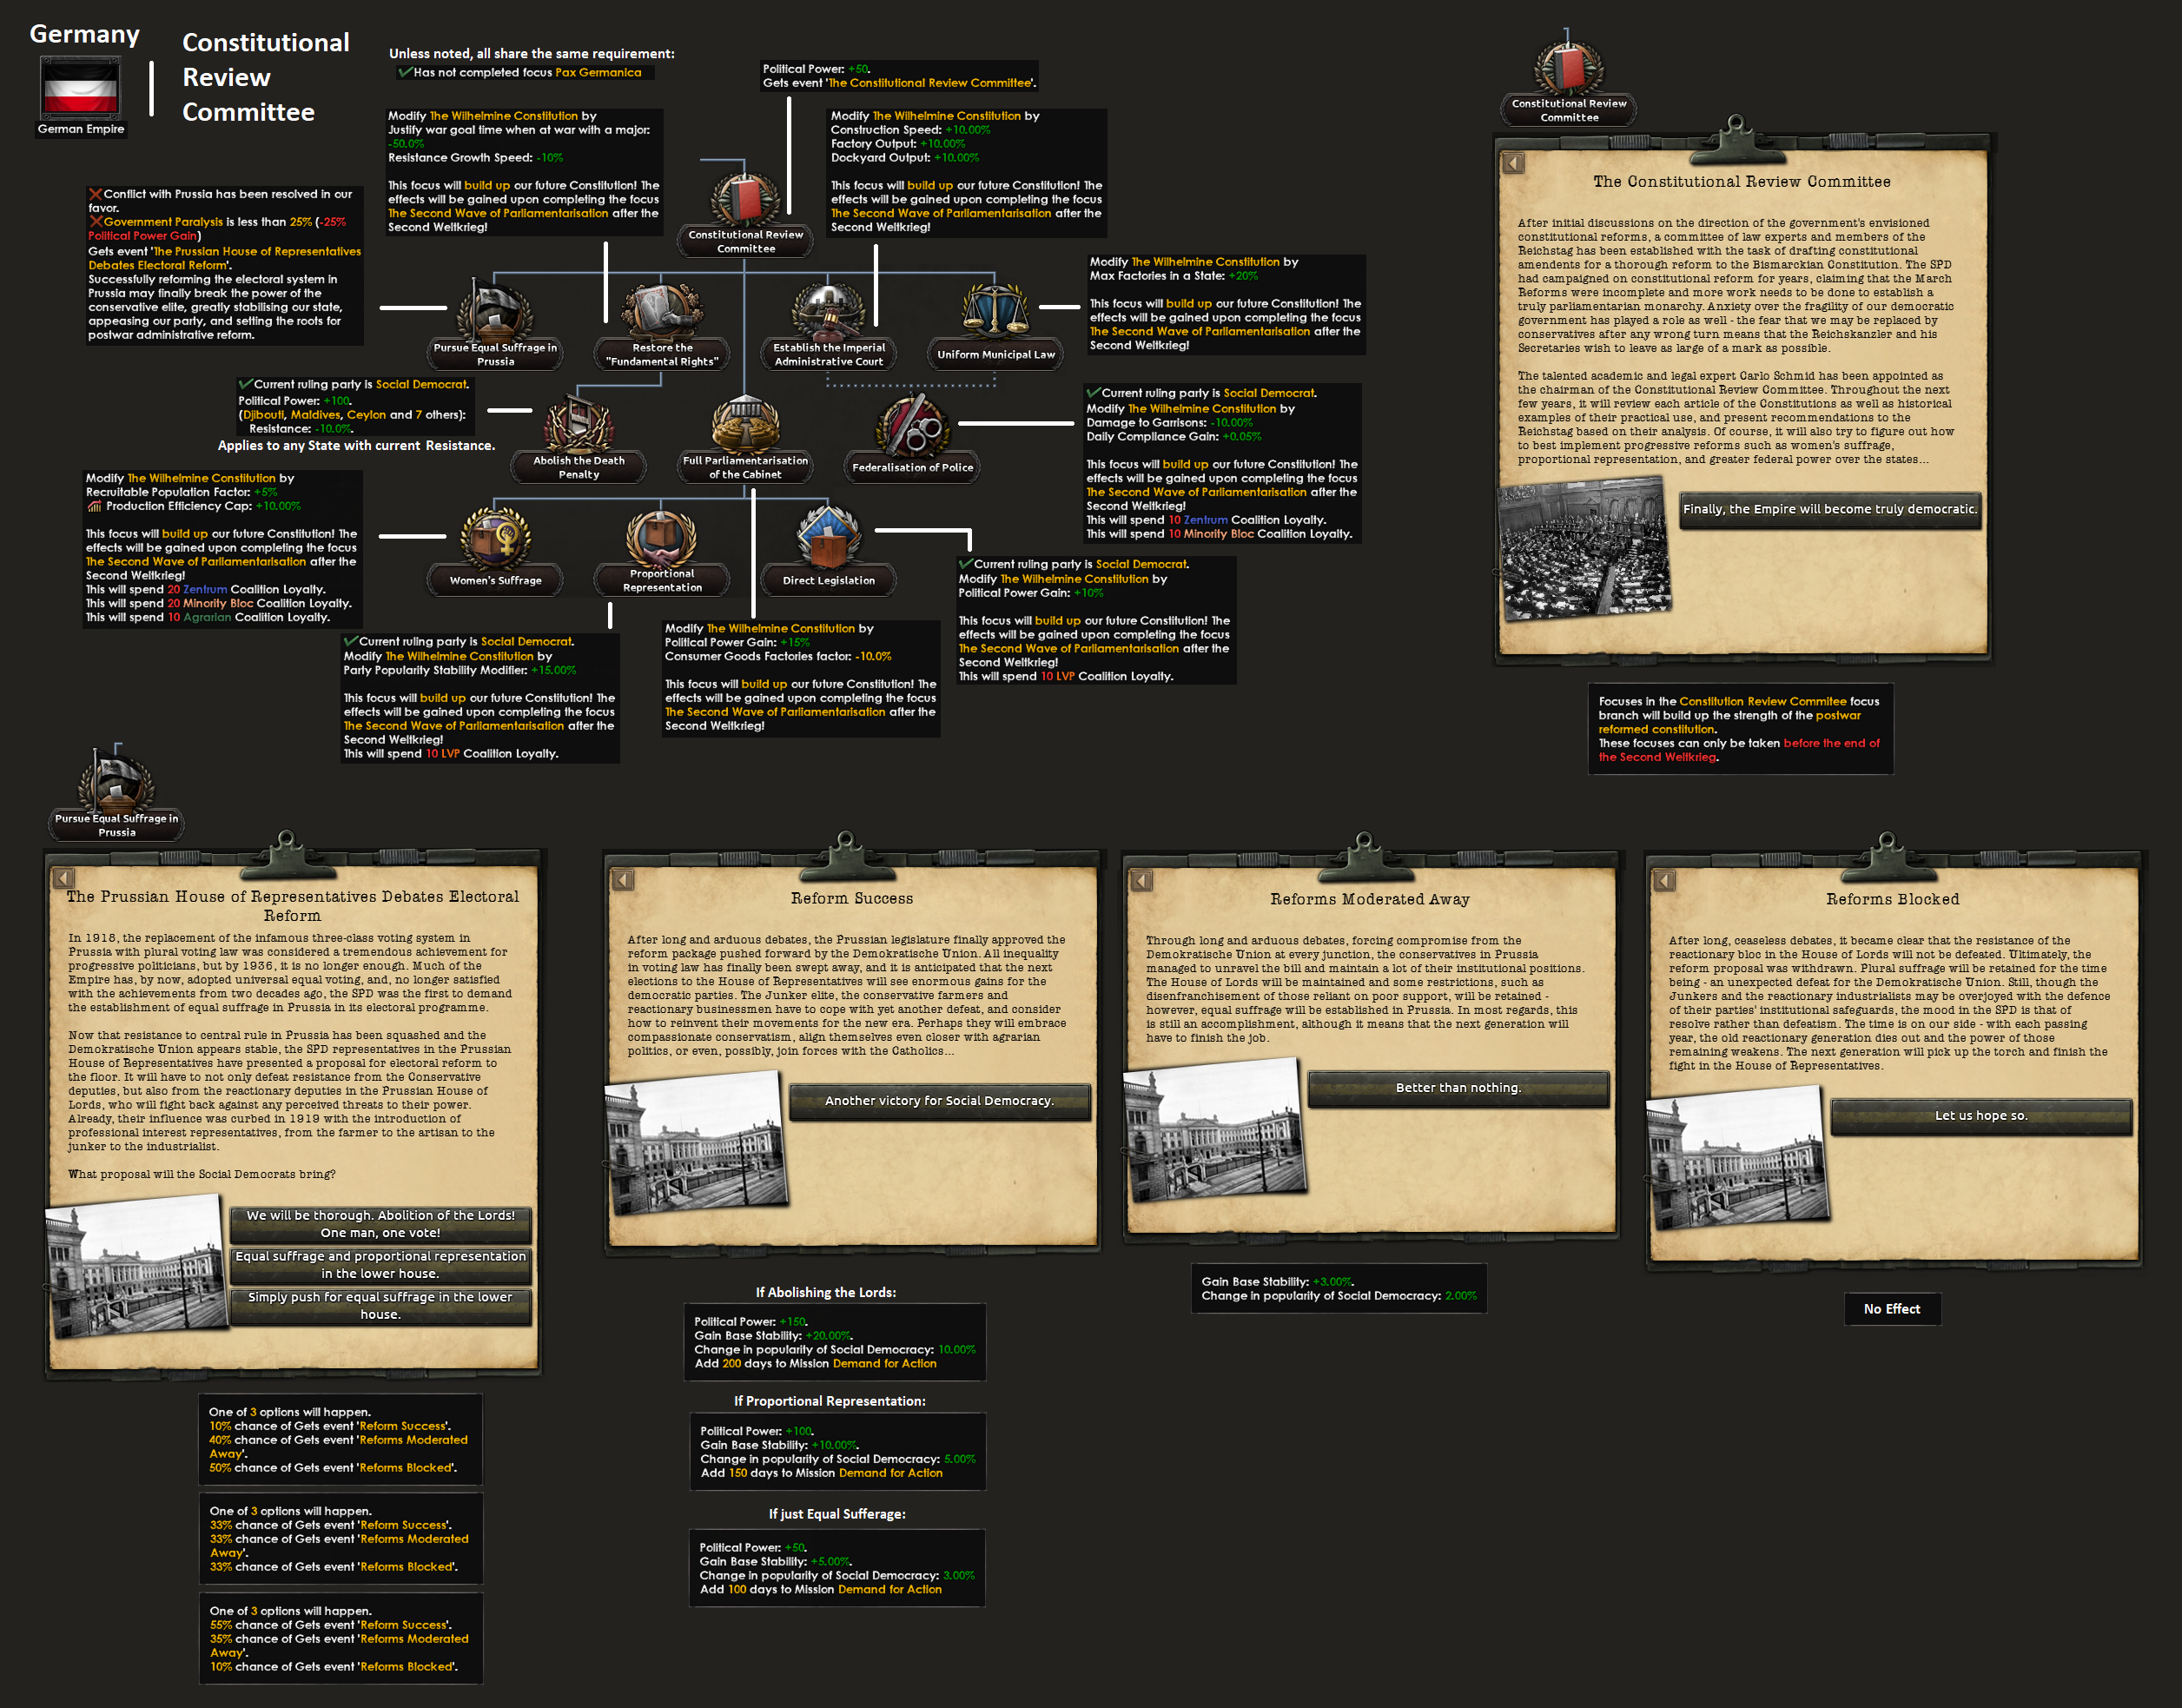Image resolution: width=2182 pixels, height=1708 pixels.
Task: Select Full Parliamentarisation of the Cabinet focus
Action: [745, 426]
